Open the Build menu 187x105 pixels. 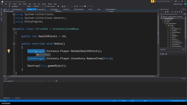click(x=20, y=4)
